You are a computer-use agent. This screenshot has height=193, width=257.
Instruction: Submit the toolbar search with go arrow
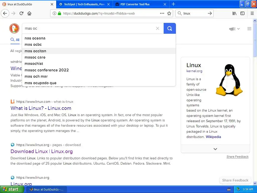tap(210, 13)
